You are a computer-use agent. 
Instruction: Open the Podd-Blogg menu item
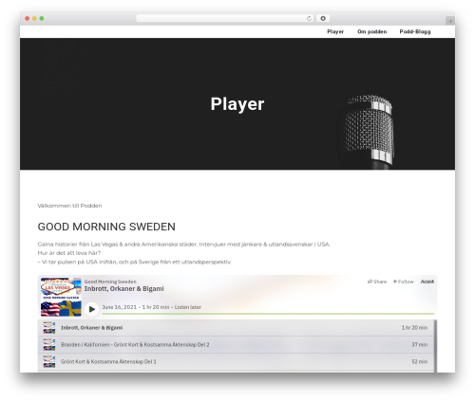415,31
